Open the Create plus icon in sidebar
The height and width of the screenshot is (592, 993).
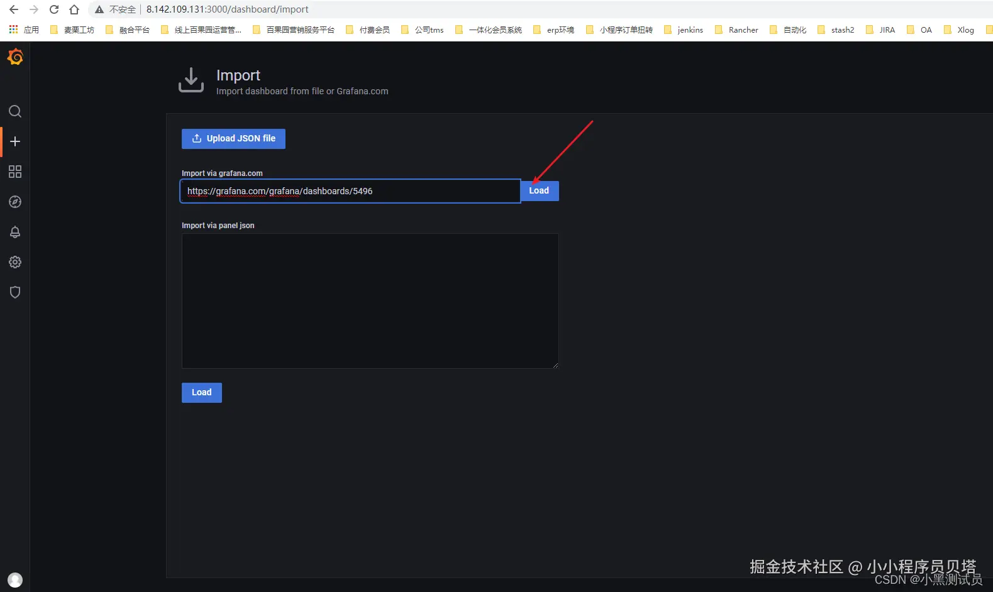pos(15,141)
